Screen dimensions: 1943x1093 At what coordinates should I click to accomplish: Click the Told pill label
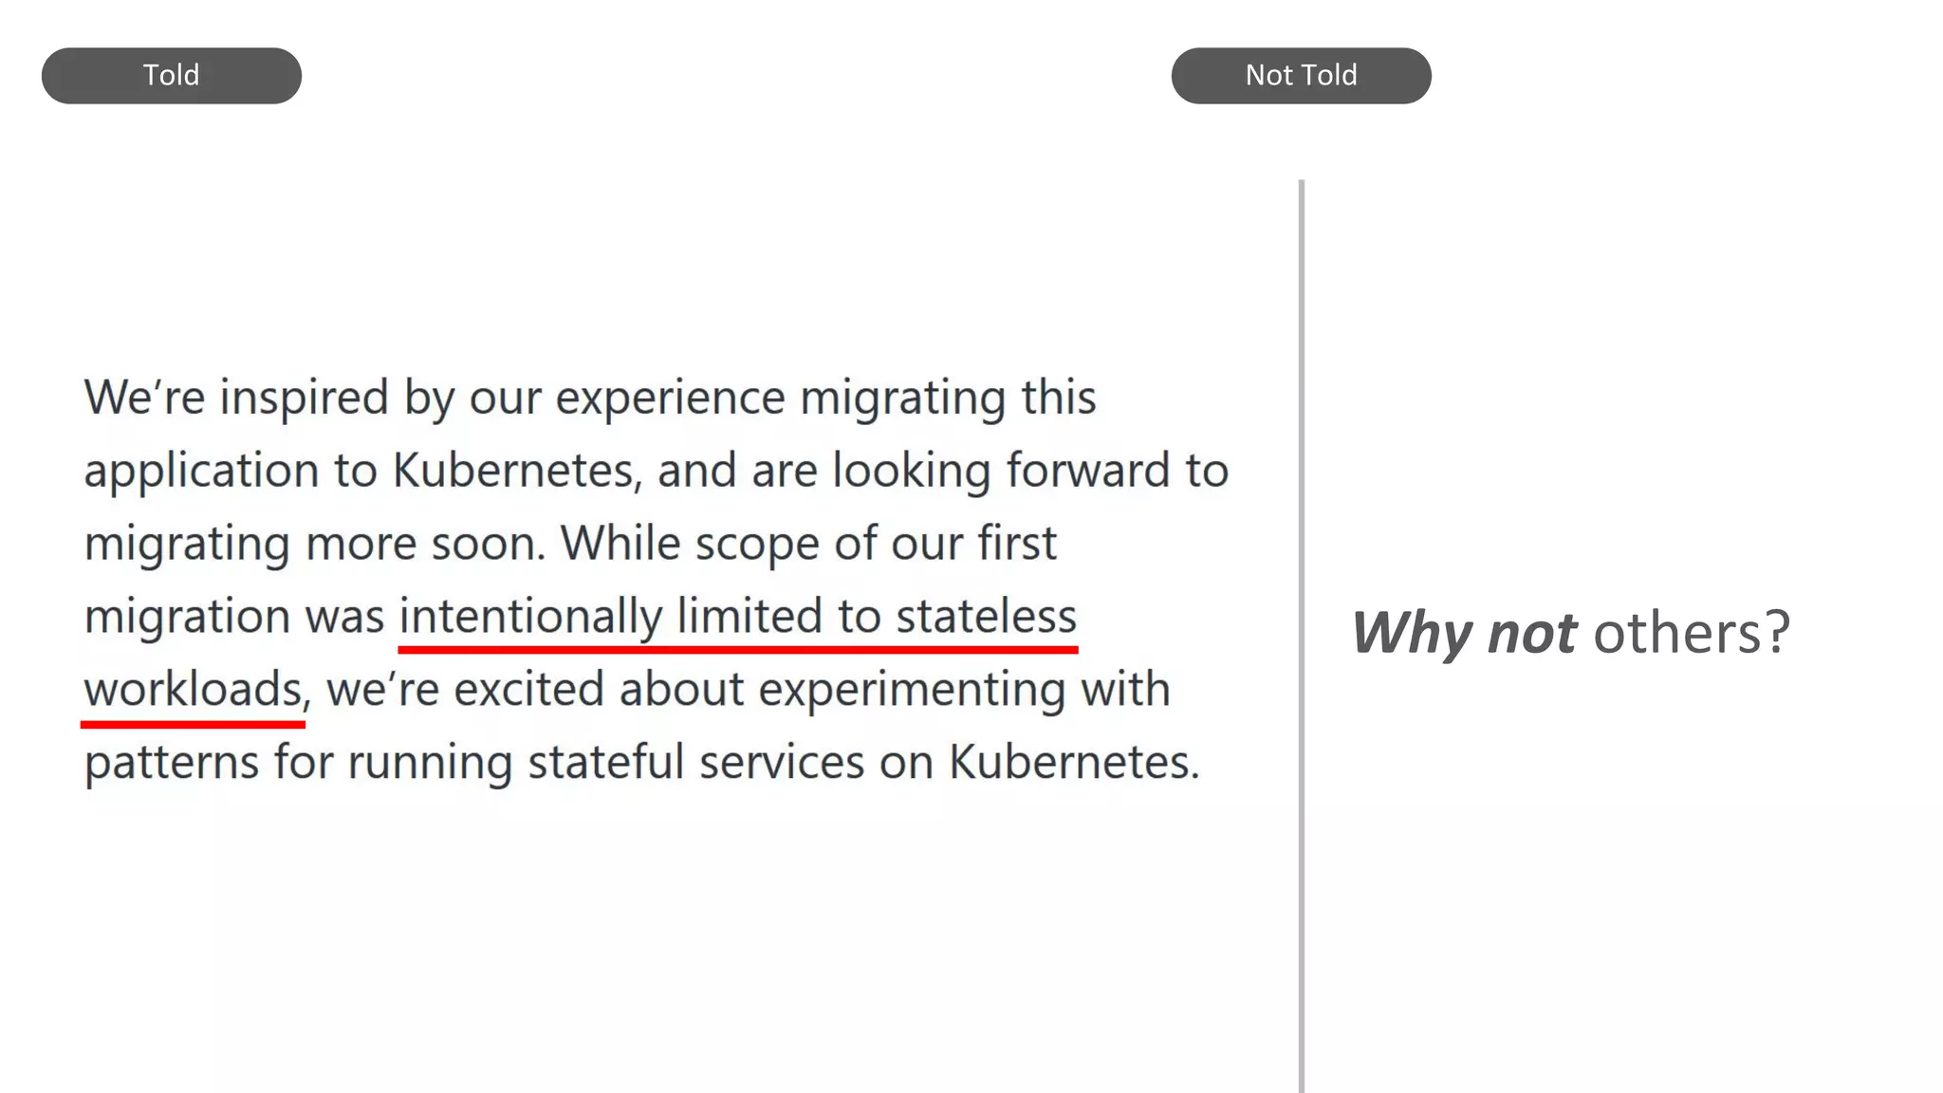click(172, 76)
